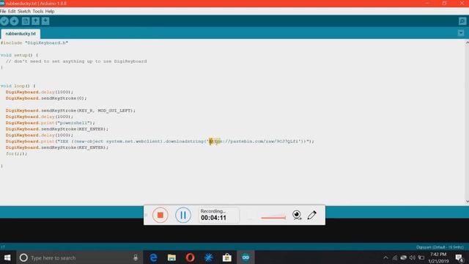Click the Type here to search box
This screenshot has height=264, width=469.
point(79,257)
